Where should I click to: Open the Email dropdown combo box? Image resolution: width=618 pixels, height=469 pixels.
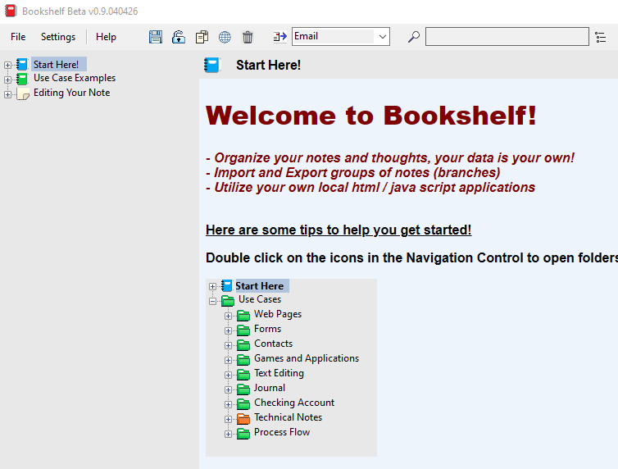pos(382,37)
